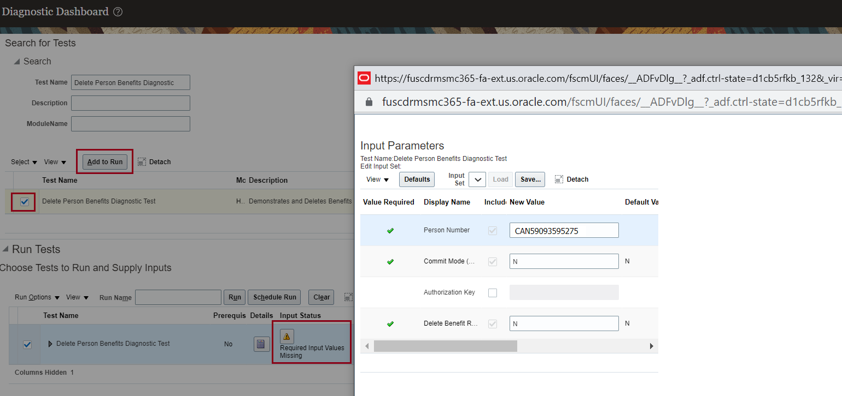
Task: Open the Input Set dropdown
Action: tap(477, 179)
